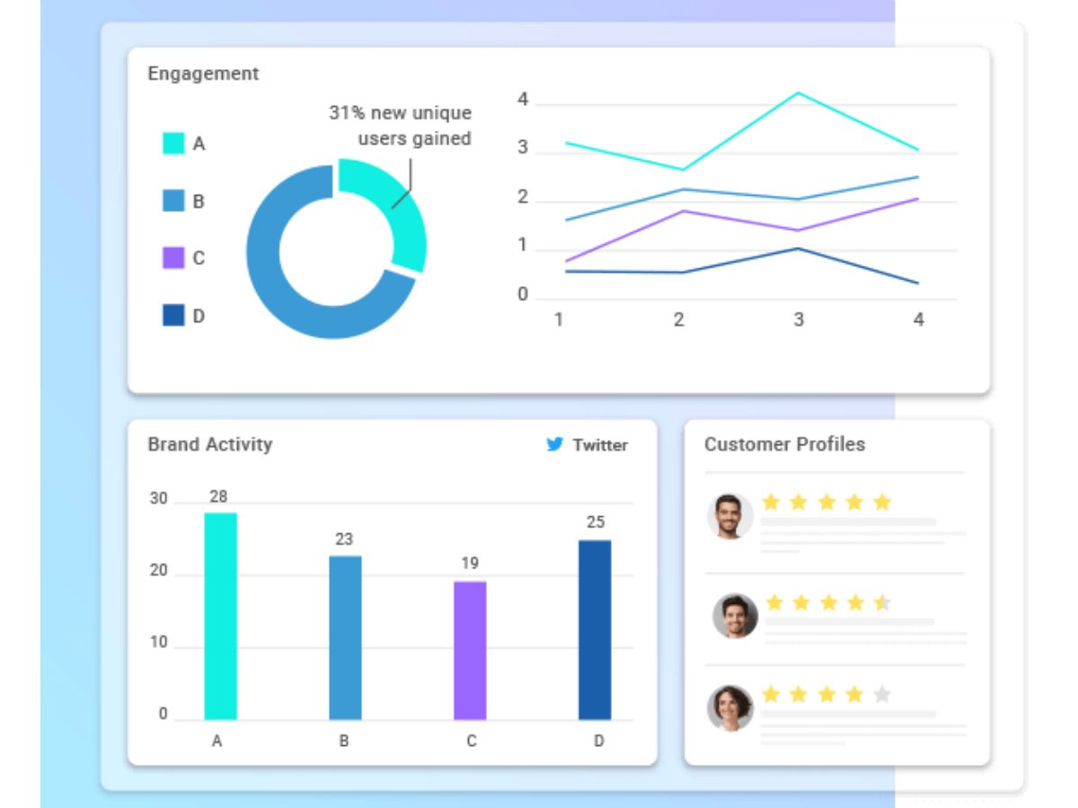Viewport: 1078px width, 808px height.
Task: Click the "Twitter" label in Brand Activity
Action: click(x=600, y=445)
